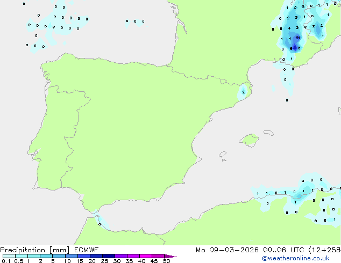Click the legend value "10"

click(67, 261)
